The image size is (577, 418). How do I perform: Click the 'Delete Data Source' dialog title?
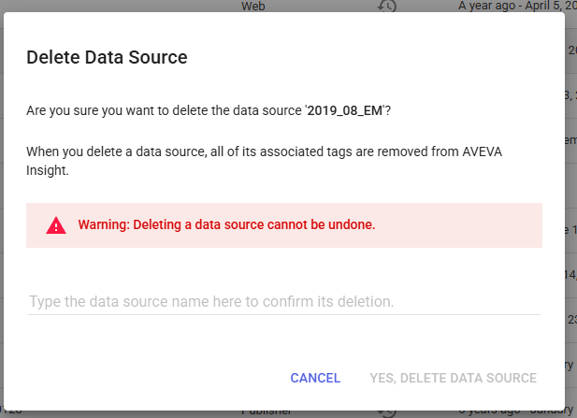[107, 57]
